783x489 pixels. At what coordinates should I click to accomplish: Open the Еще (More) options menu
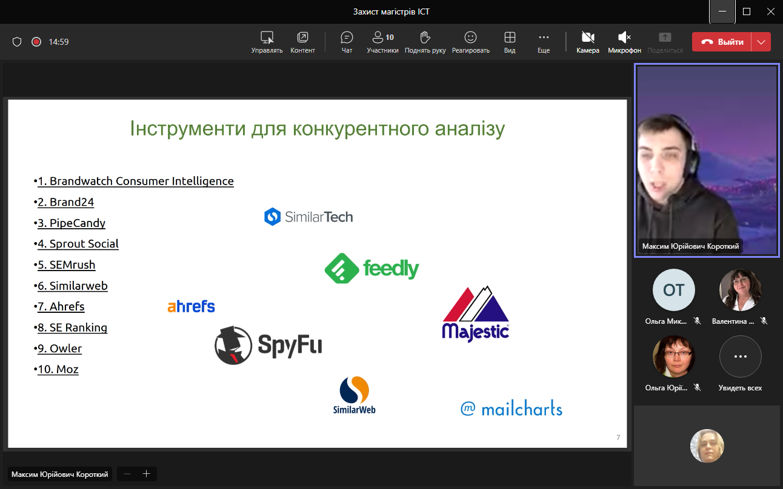click(x=544, y=42)
